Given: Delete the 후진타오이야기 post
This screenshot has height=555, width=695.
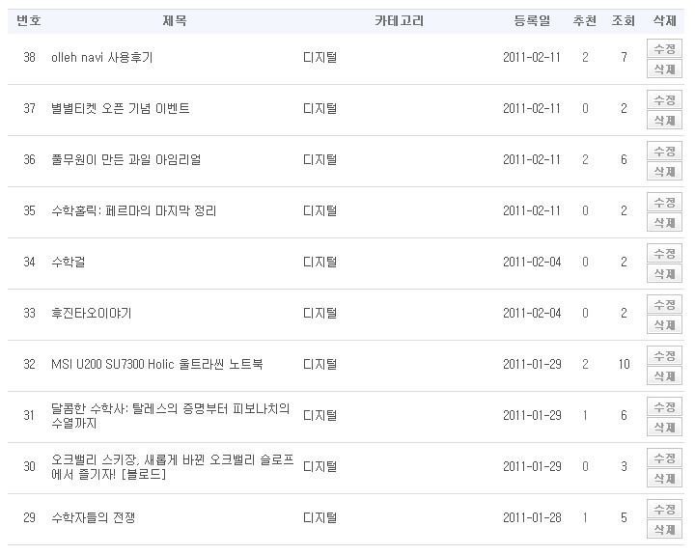Looking at the screenshot, I should pos(664,325).
